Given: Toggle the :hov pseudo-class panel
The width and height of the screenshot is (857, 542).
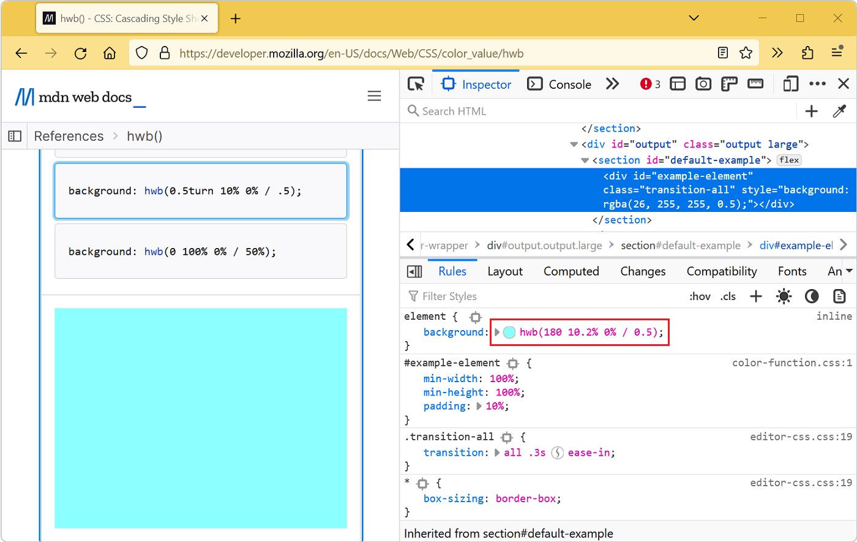Looking at the screenshot, I should 700,296.
